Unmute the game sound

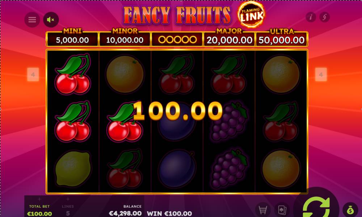(51, 20)
